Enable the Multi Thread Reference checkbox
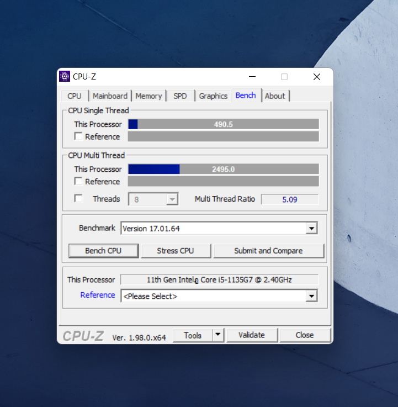The height and width of the screenshot is (407, 398). [x=78, y=181]
